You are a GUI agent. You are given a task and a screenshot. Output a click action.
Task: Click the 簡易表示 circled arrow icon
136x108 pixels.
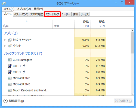coord(5,101)
